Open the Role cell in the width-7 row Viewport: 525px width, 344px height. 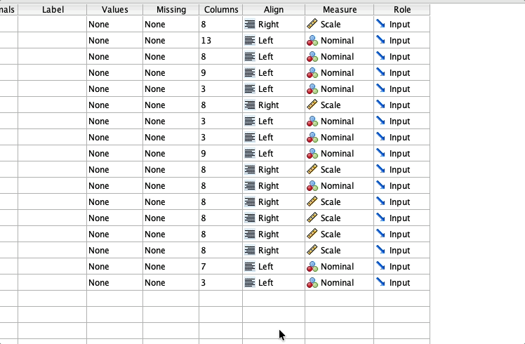401,266
